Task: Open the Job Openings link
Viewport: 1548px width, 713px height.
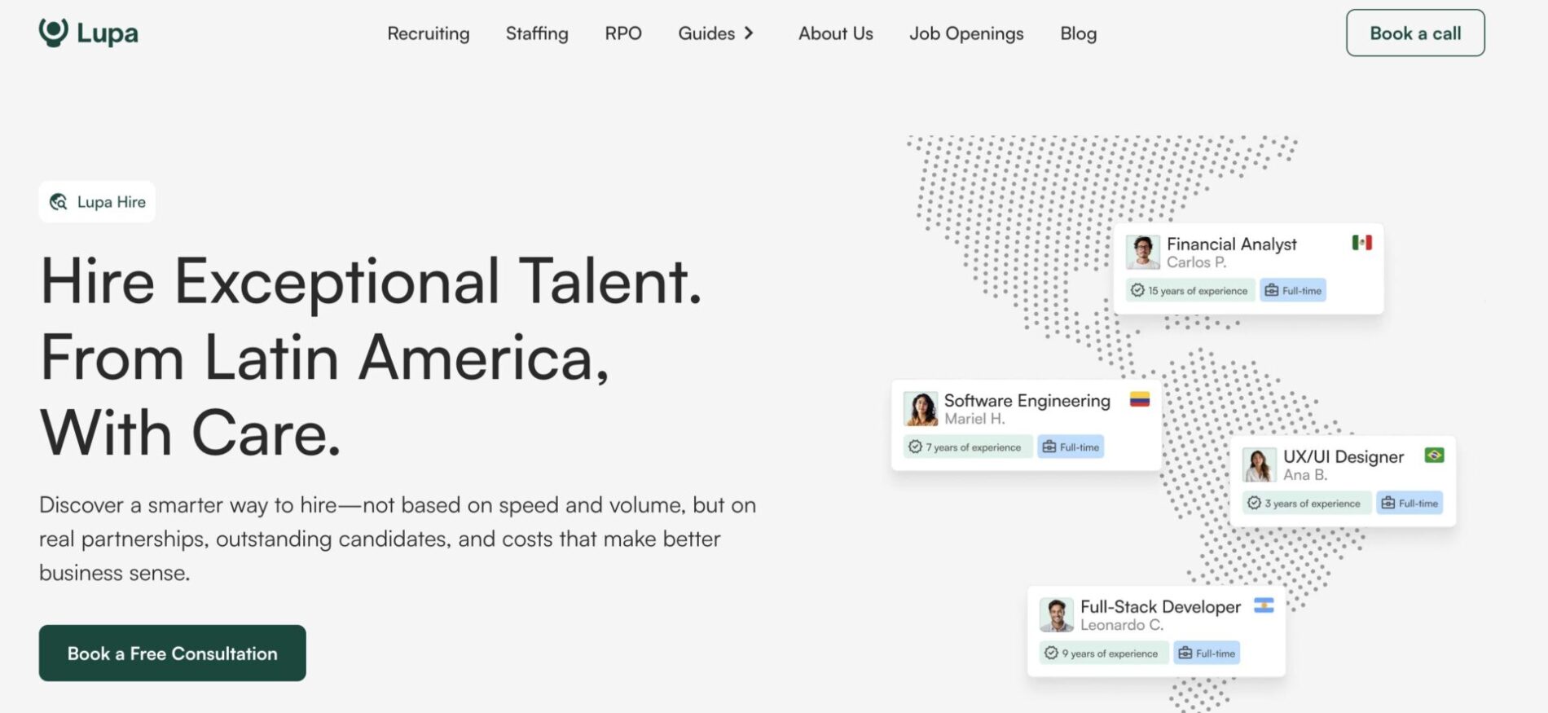Action: [x=966, y=33]
